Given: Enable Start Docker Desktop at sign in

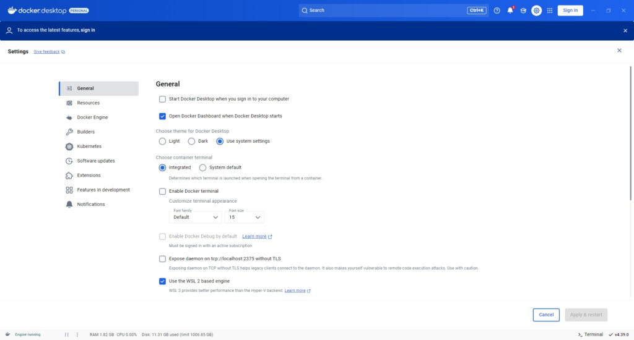Looking at the screenshot, I should [x=162, y=100].
